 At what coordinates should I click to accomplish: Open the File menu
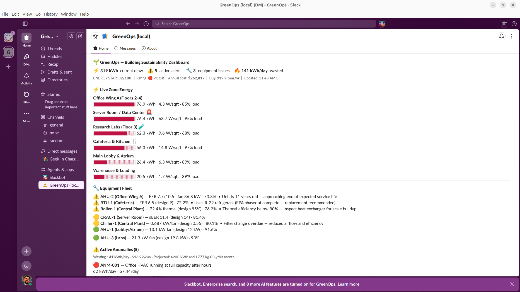tap(5, 14)
